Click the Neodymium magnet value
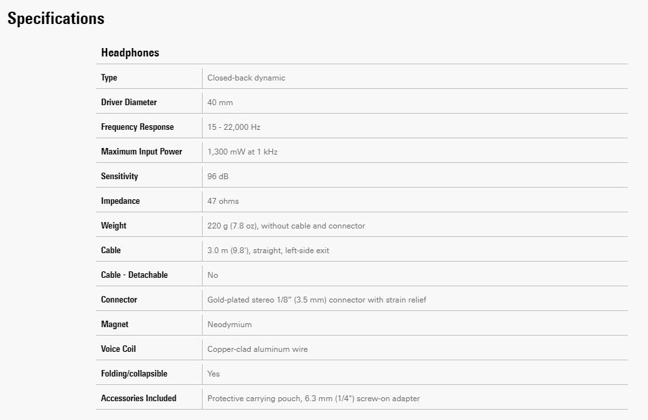 (229, 325)
